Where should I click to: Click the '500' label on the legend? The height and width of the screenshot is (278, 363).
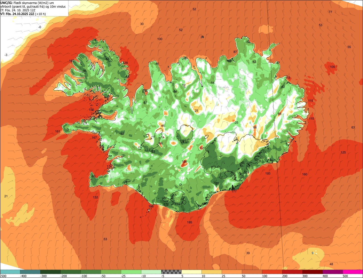[x=345, y=276]
